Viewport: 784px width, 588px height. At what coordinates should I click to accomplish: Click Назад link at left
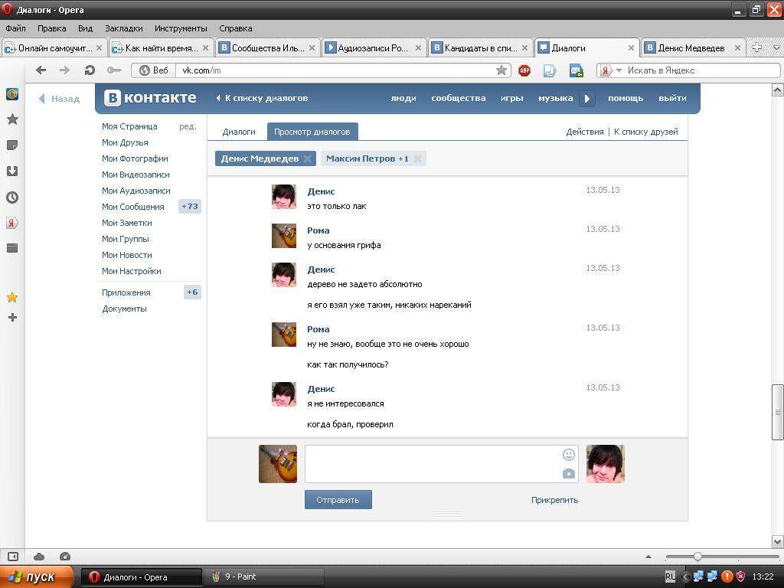(x=60, y=99)
